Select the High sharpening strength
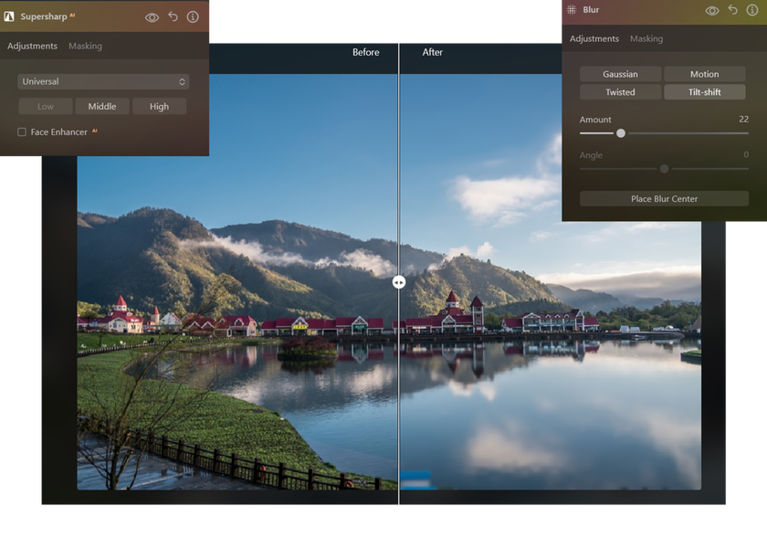 (159, 106)
